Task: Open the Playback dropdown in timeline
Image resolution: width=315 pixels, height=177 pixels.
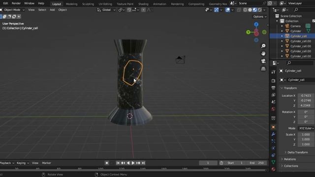Action: pyautogui.click(x=7, y=163)
